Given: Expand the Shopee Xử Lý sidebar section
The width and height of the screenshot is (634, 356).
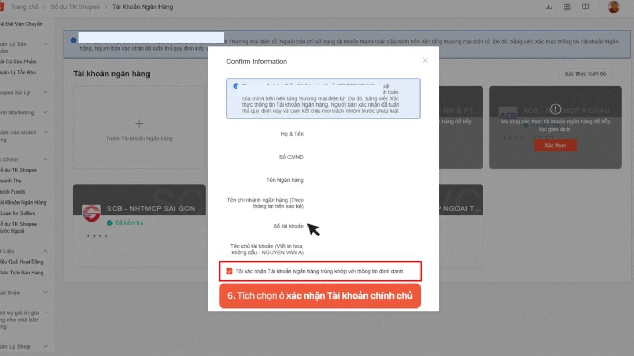Looking at the screenshot, I should coord(45,93).
